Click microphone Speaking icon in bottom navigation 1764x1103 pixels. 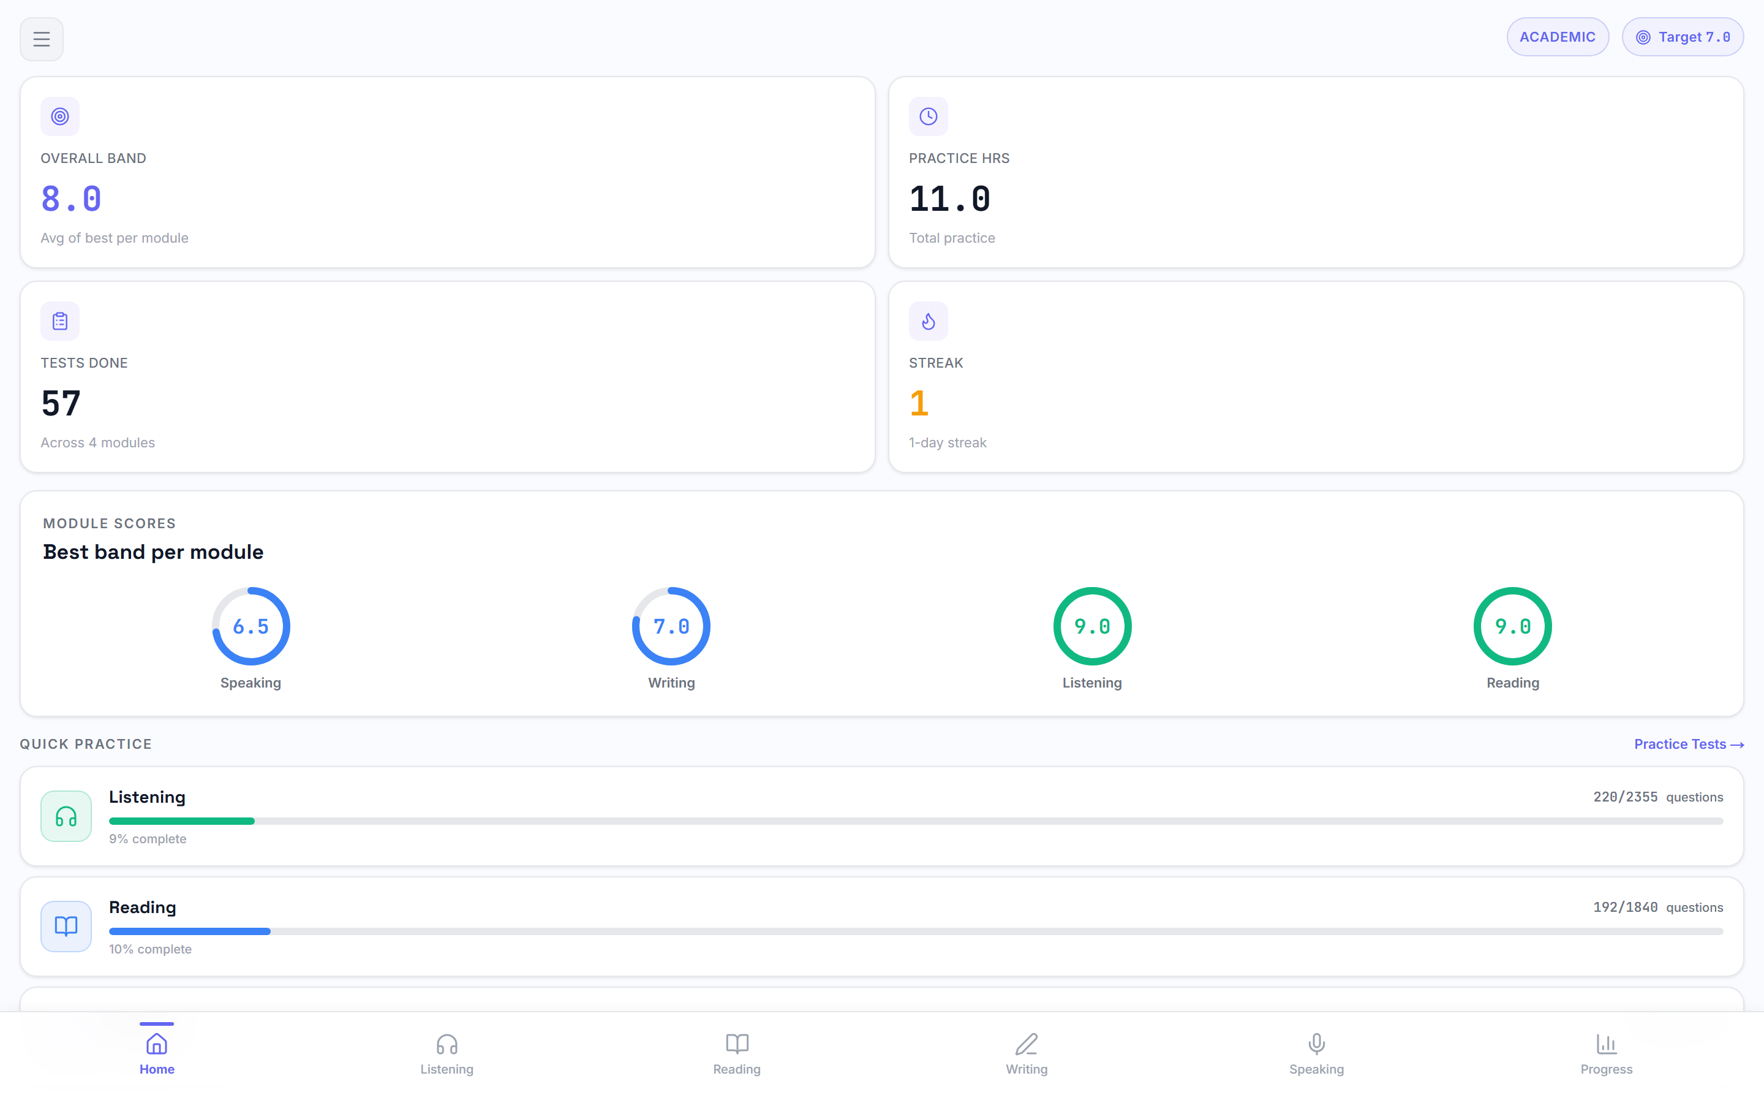tap(1316, 1044)
